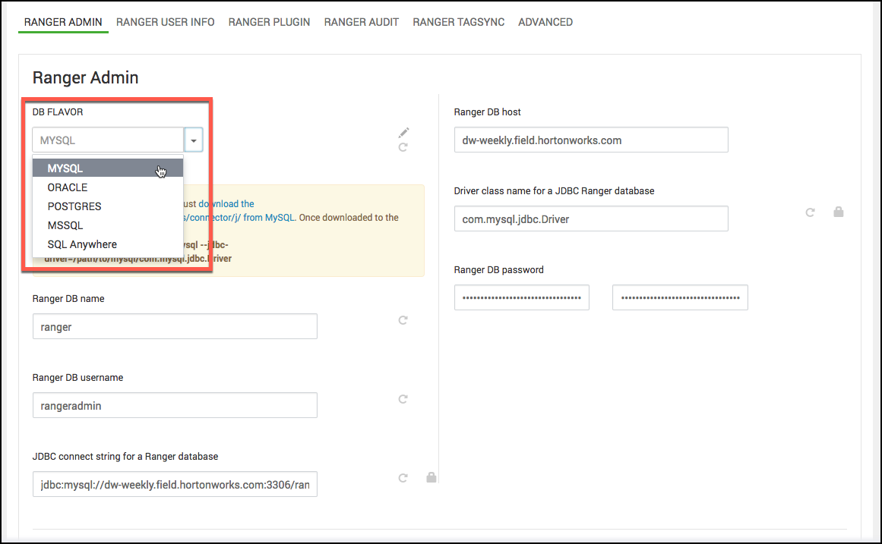
Task: Reset Ranger DB name with its refresh icon
Action: pos(403,320)
